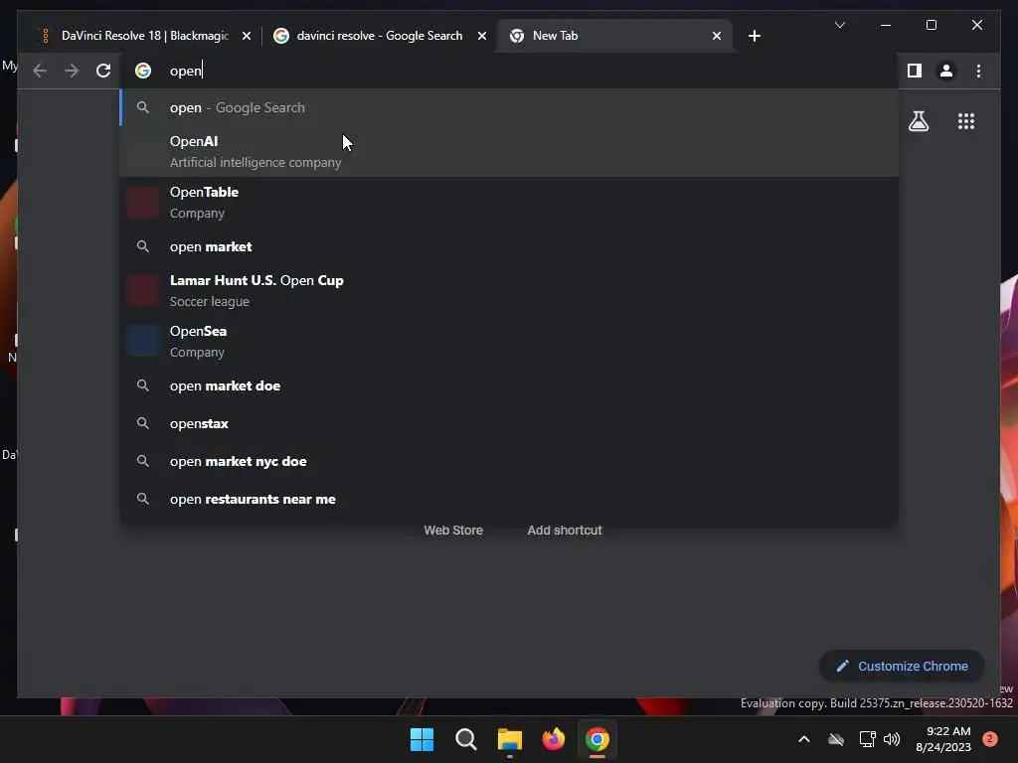Open the Windows Start menu
This screenshot has height=763, width=1018.
(422, 739)
